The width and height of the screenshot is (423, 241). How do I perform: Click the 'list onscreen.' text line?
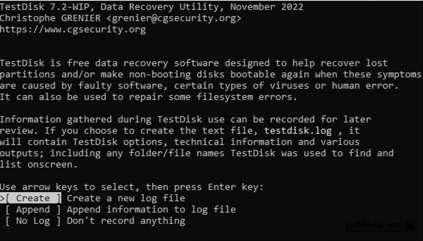[x=39, y=165]
